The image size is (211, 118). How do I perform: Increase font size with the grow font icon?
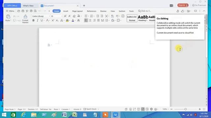point(65,16)
